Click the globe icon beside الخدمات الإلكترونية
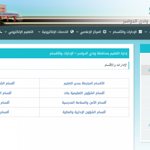This screenshot has width=150, height=150. (x=72, y=32)
